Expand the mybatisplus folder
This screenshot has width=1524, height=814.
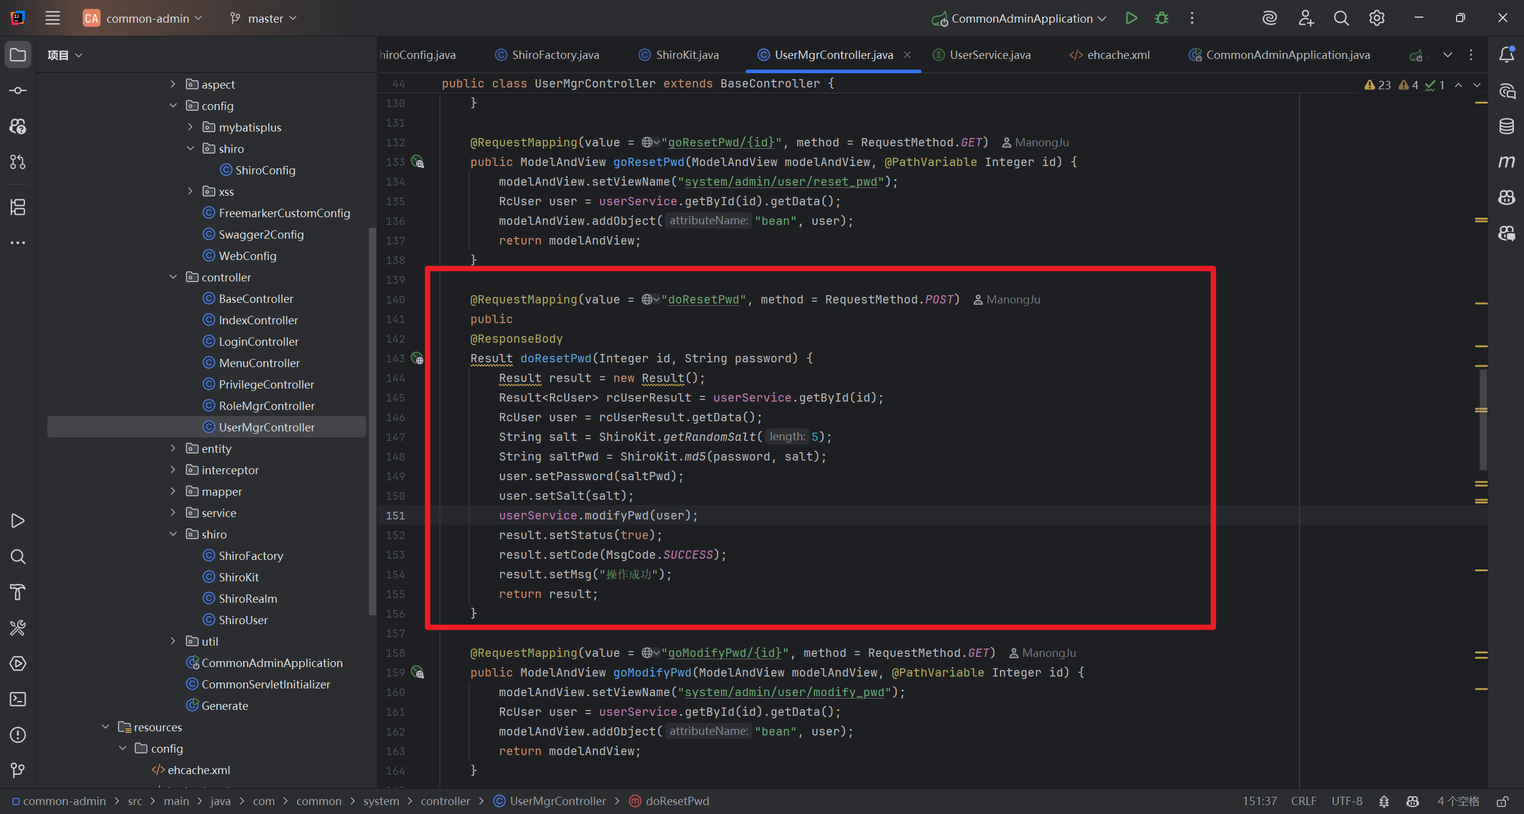[x=190, y=127]
